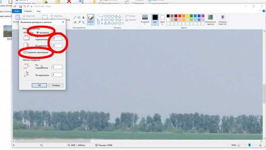Select the percent radio button in resize dialog
This screenshot has height=150, width=266.
click(x=38, y=33)
